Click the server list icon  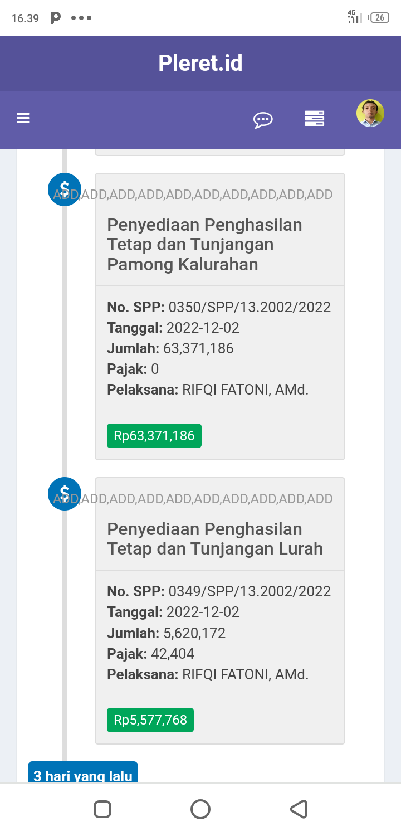click(x=314, y=119)
